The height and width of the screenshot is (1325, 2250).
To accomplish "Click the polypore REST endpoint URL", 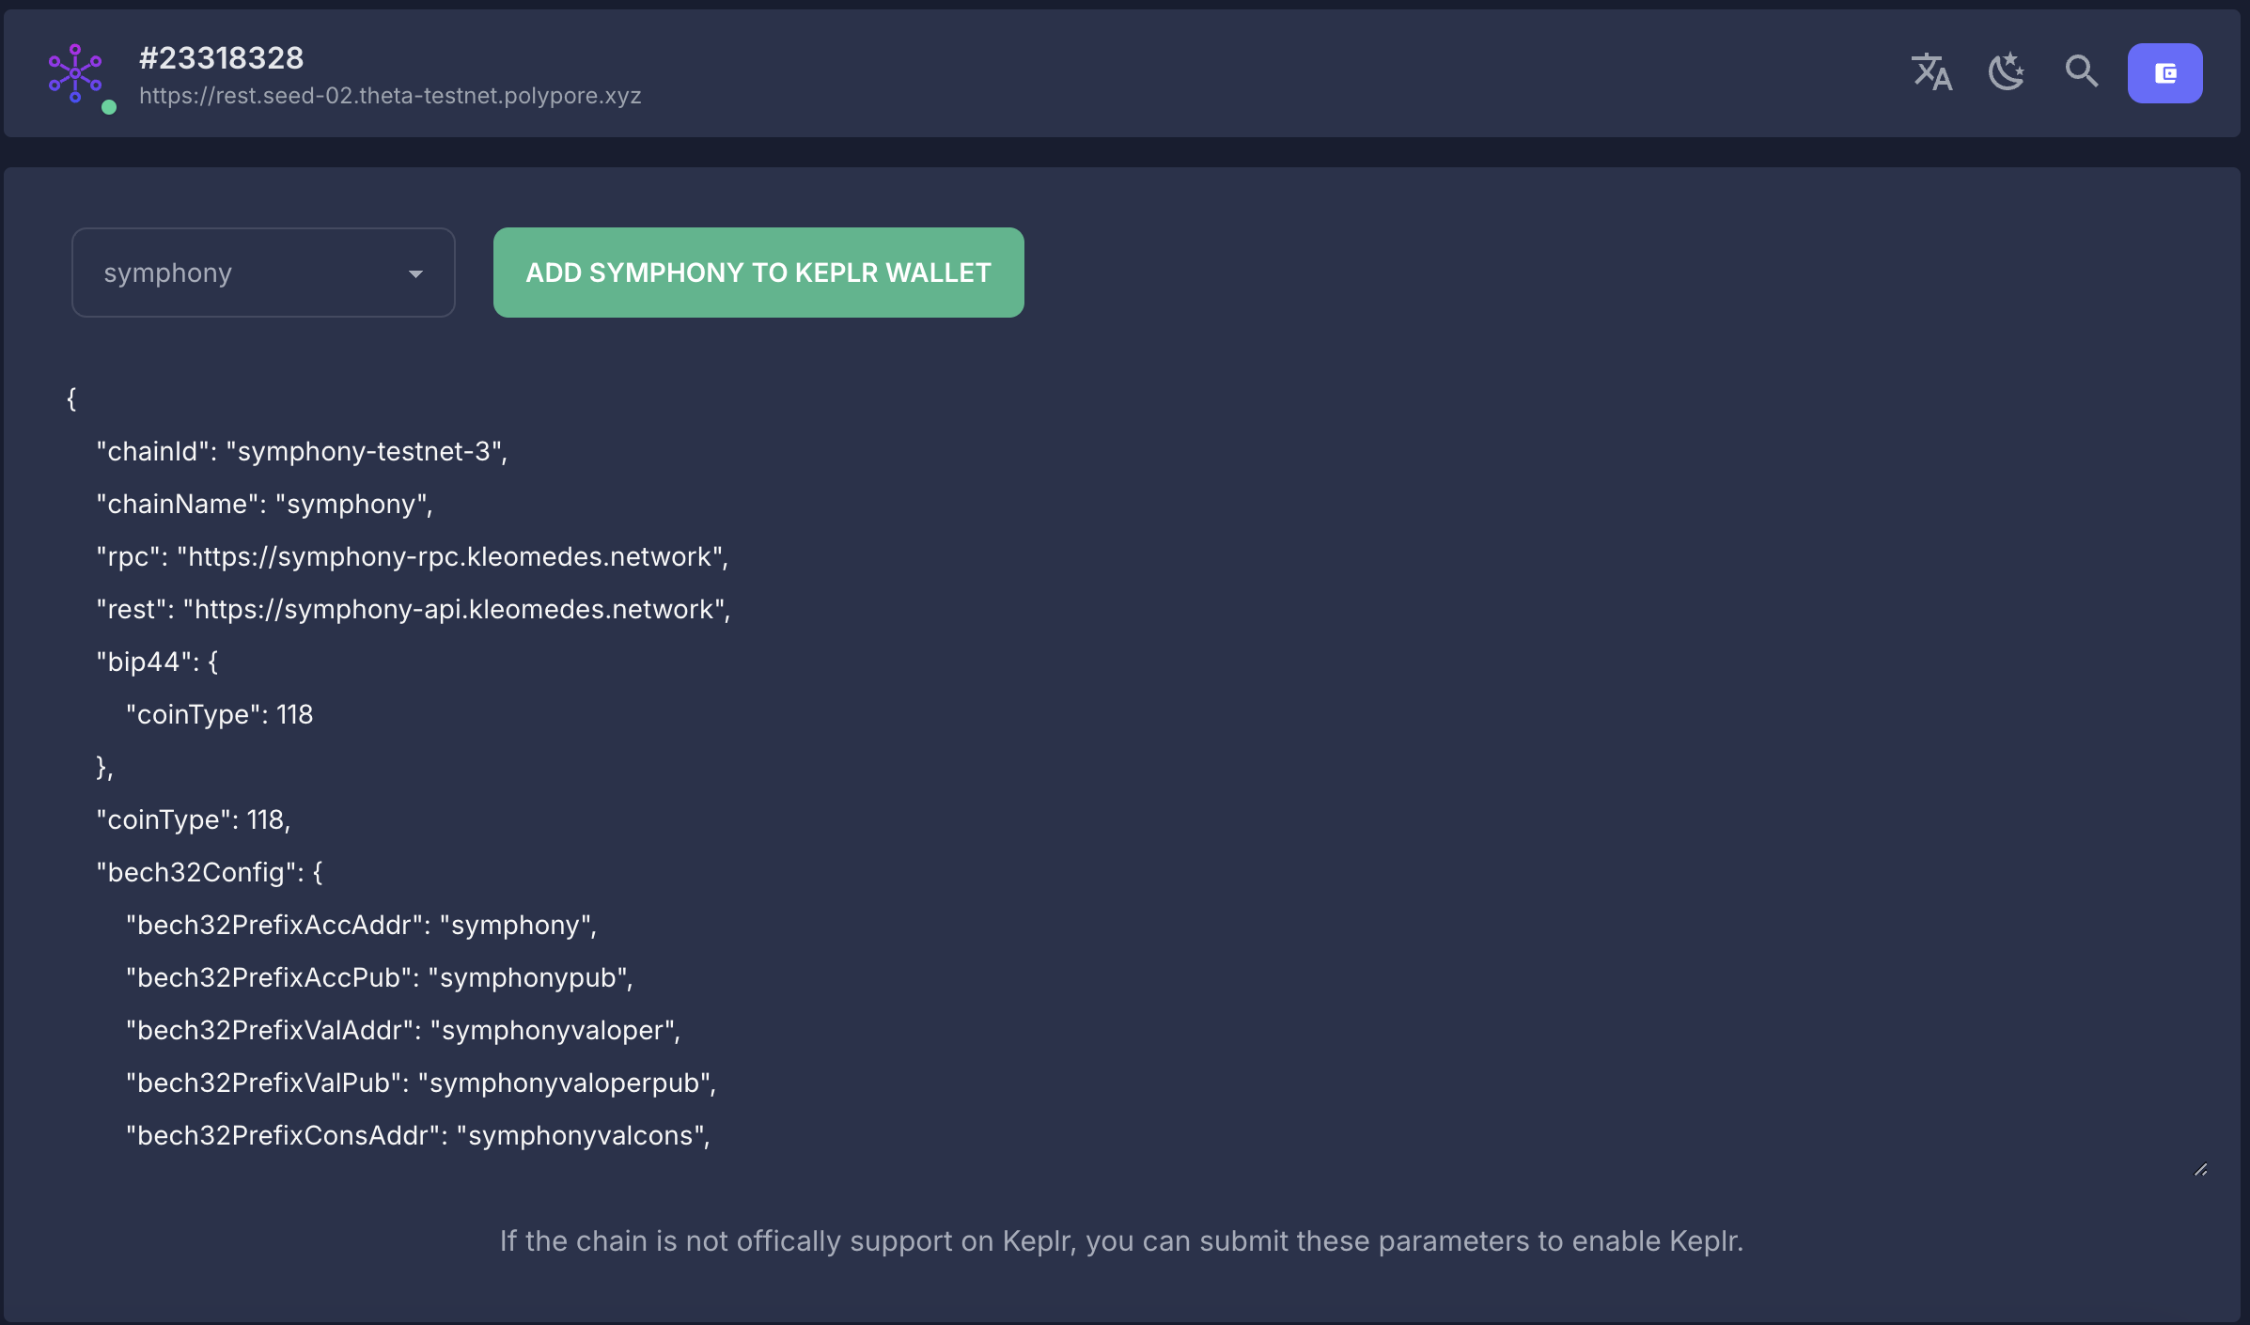I will click(x=390, y=96).
